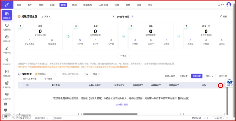Open 工商年报 in the sidebar

coord(7,96)
